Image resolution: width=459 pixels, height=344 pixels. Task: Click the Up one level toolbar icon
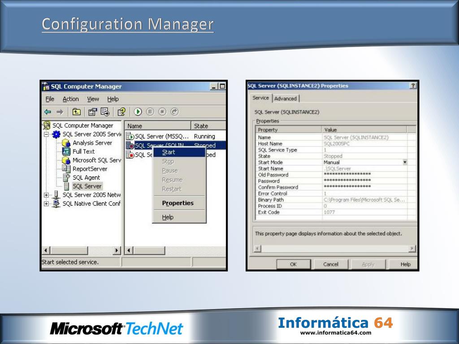tap(76, 112)
